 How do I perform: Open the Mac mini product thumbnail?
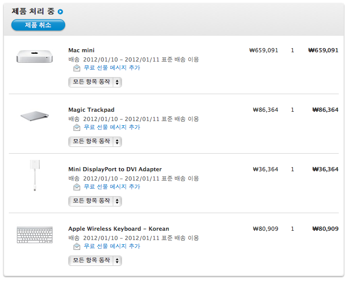[35, 56]
